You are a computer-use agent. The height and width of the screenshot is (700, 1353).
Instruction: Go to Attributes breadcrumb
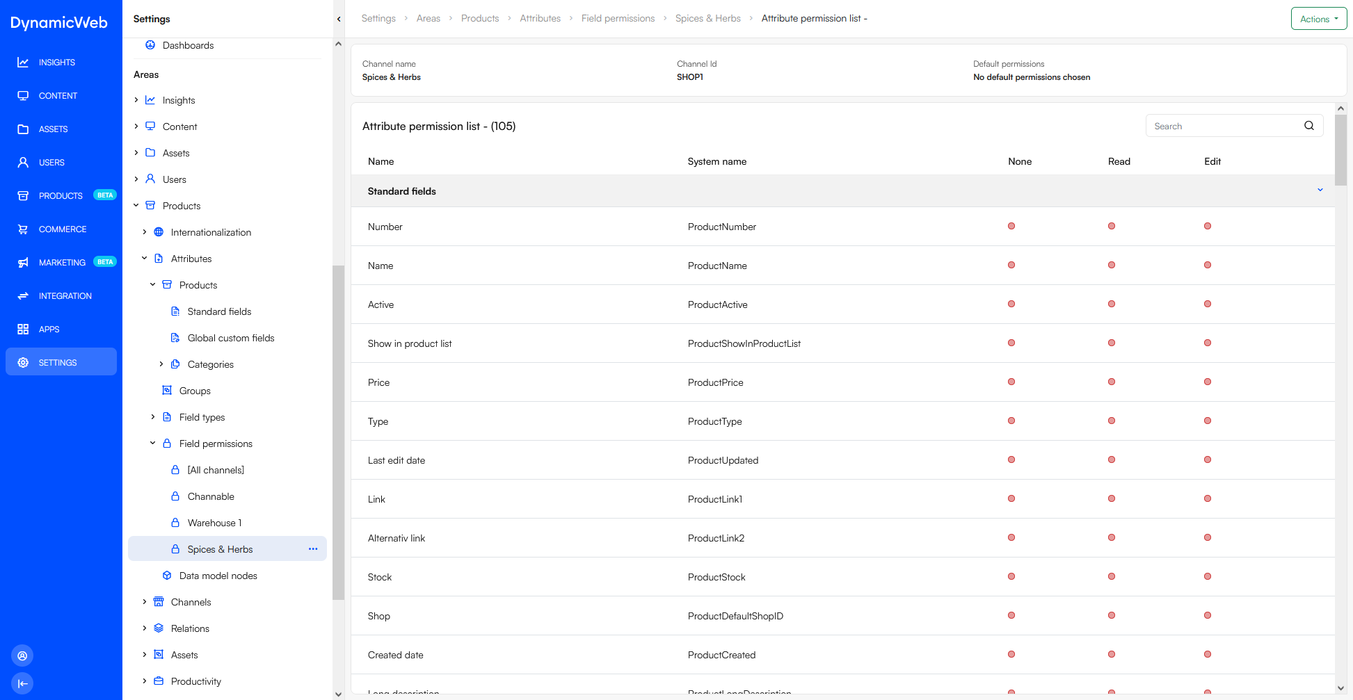(541, 19)
